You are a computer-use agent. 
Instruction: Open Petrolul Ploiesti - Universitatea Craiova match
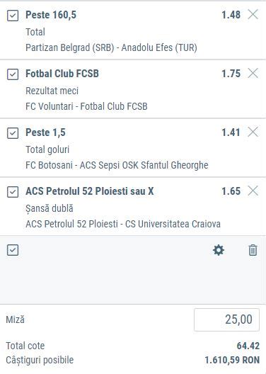123,224
